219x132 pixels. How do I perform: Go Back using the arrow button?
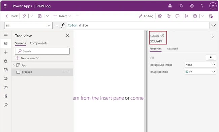(x=11, y=16)
